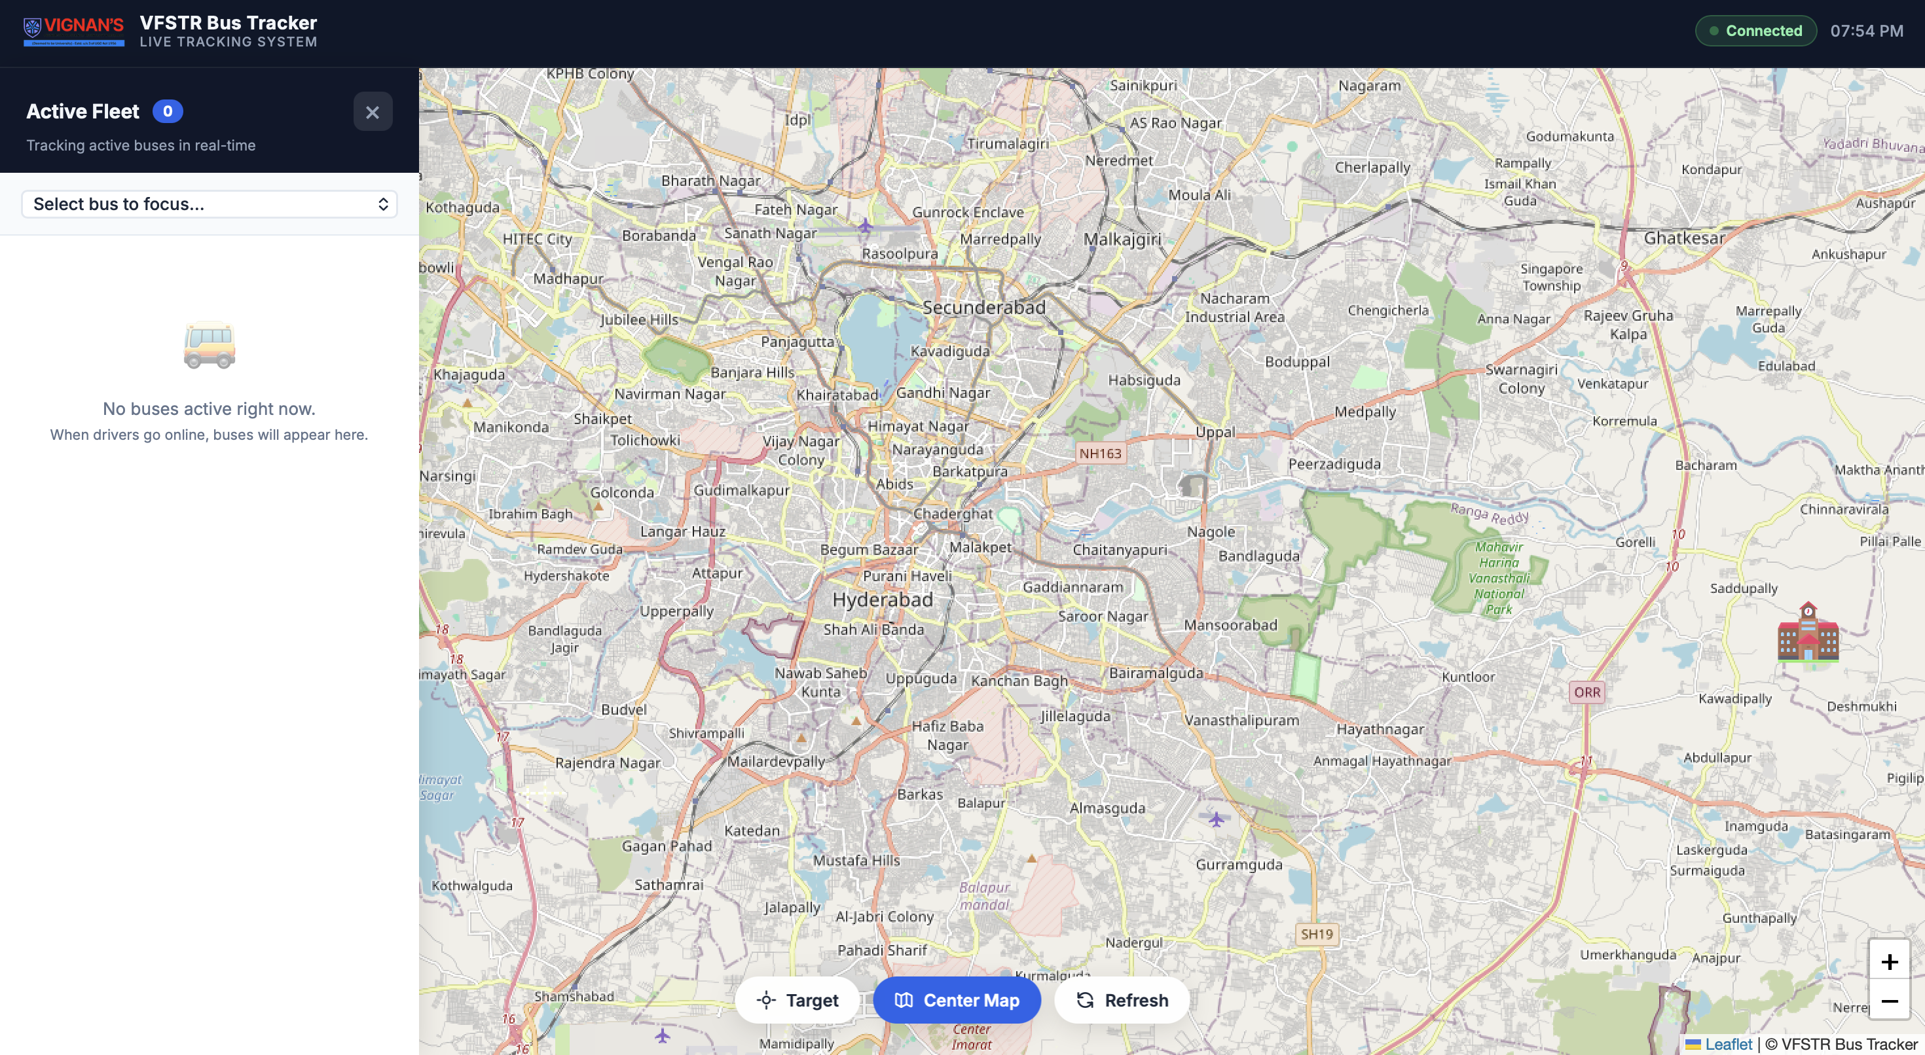Click the Target button
Image resolution: width=1925 pixels, height=1055 pixels.
click(x=797, y=1000)
